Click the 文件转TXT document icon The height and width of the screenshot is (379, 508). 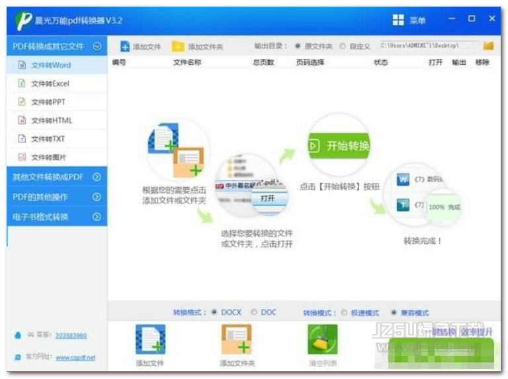point(22,139)
